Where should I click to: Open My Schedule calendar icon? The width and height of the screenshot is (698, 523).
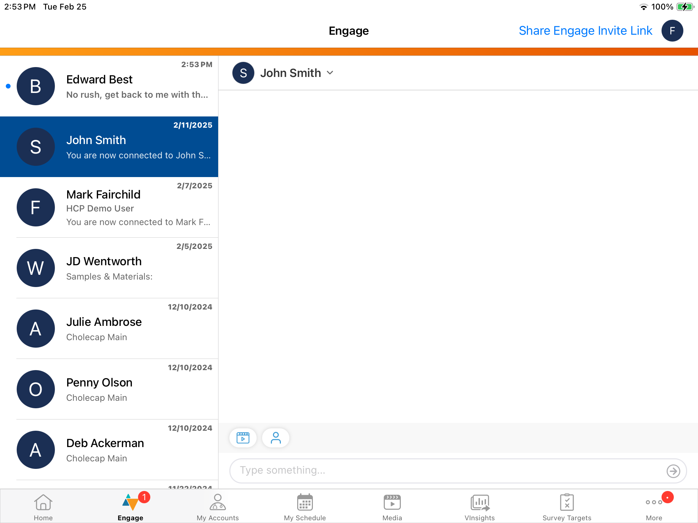click(x=305, y=506)
